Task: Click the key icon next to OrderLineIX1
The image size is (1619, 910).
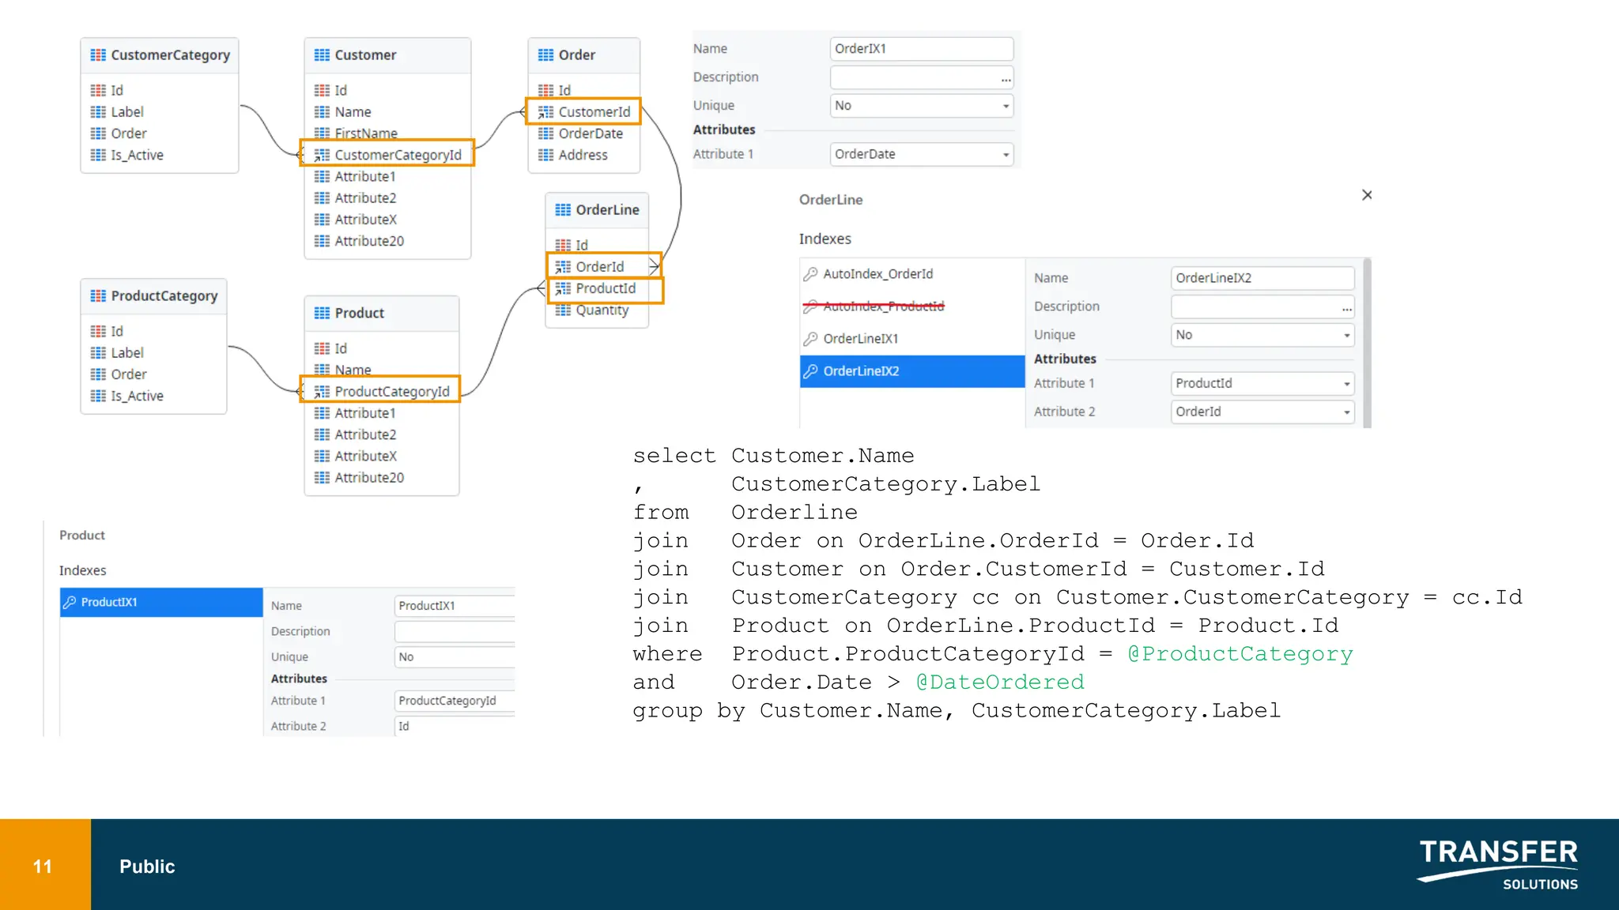Action: coord(810,339)
